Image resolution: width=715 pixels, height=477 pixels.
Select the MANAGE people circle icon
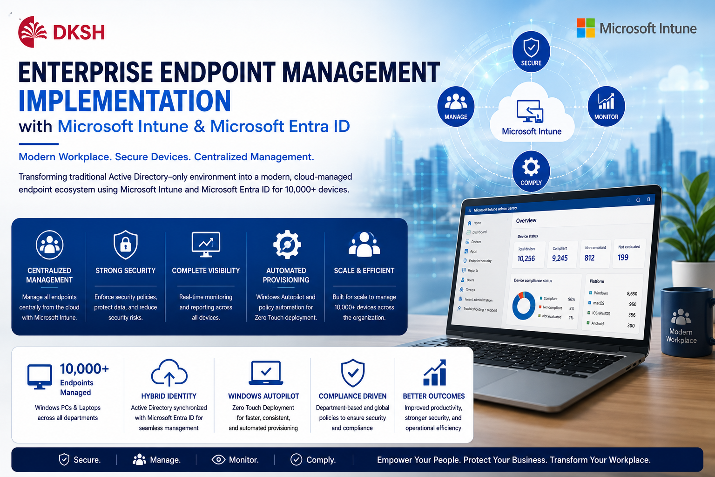click(x=456, y=105)
